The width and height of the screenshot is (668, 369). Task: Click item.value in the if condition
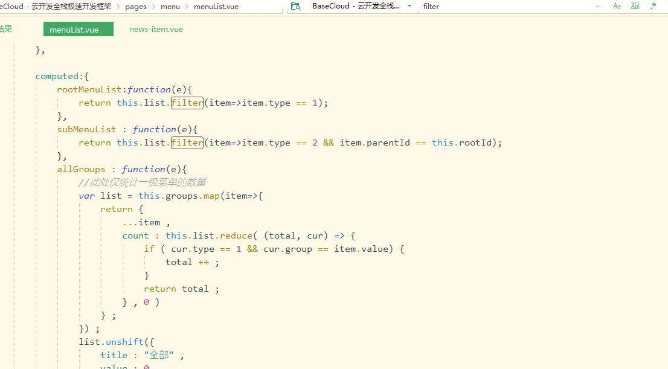pos(361,249)
